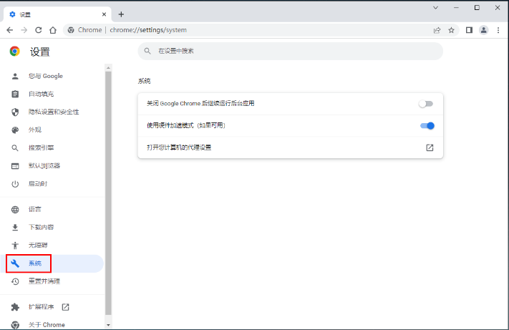Bookmark this page with the star icon

tap(451, 30)
